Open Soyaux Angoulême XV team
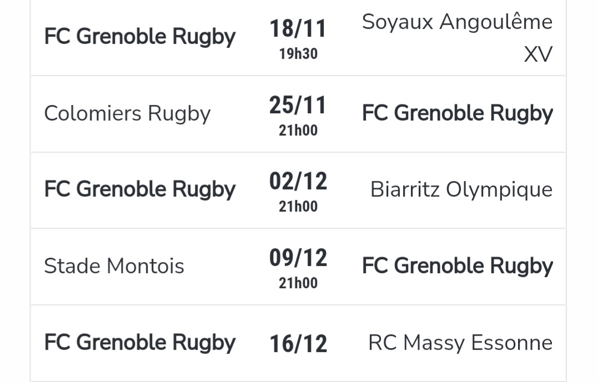 tap(457, 37)
